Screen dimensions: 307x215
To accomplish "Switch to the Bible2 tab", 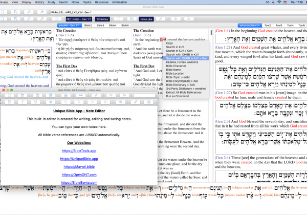I will [88, 26].
